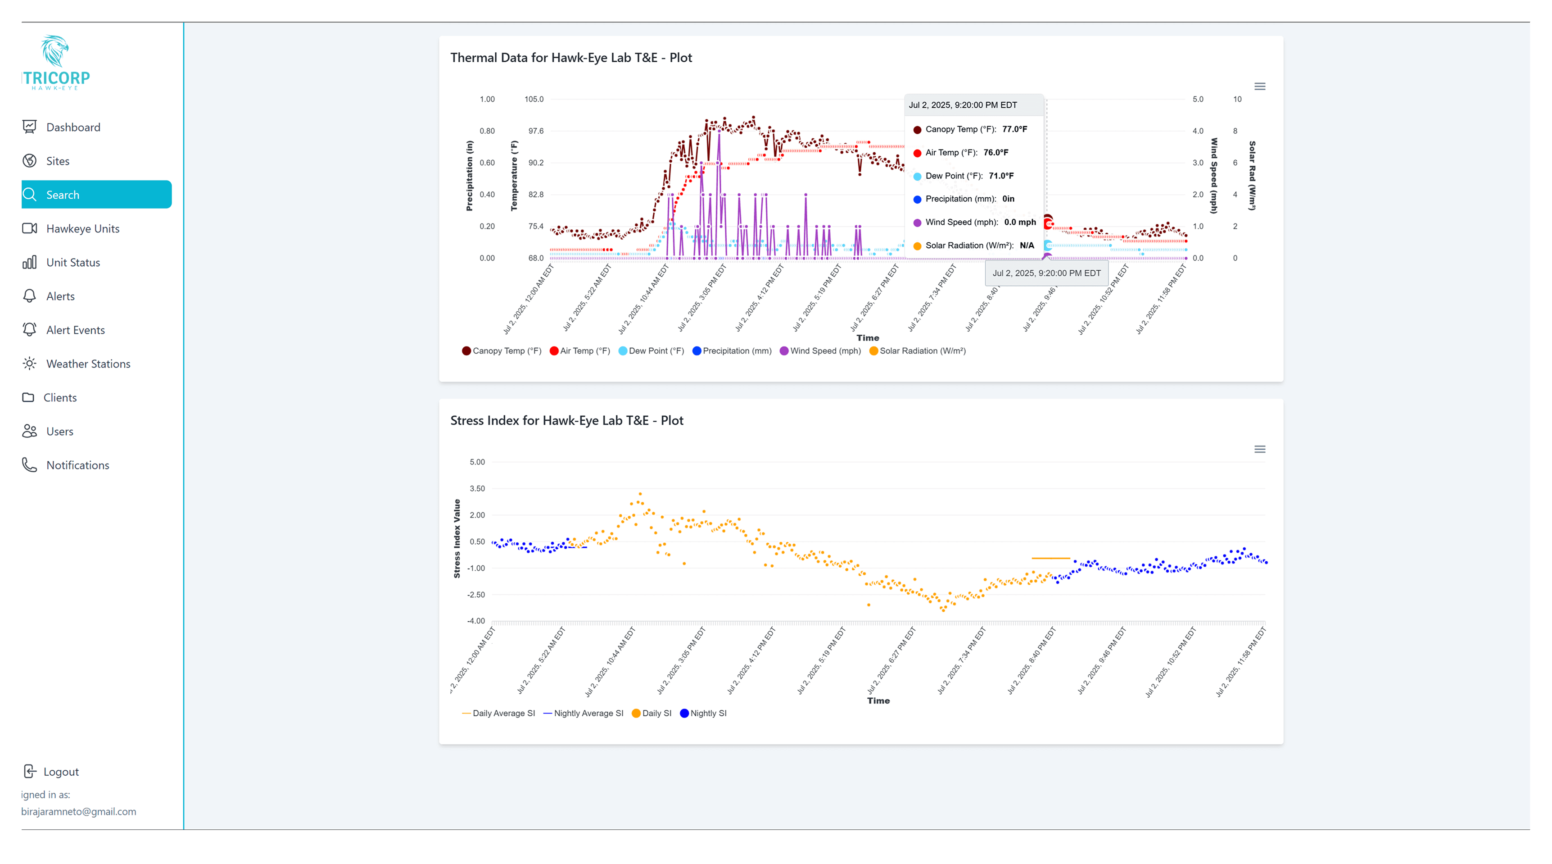Go to Alert Events page

click(75, 329)
